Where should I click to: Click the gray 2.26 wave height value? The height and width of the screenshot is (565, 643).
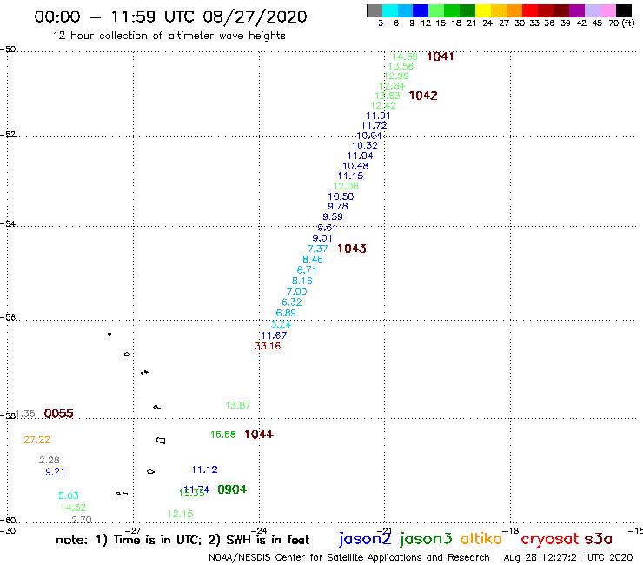click(50, 460)
